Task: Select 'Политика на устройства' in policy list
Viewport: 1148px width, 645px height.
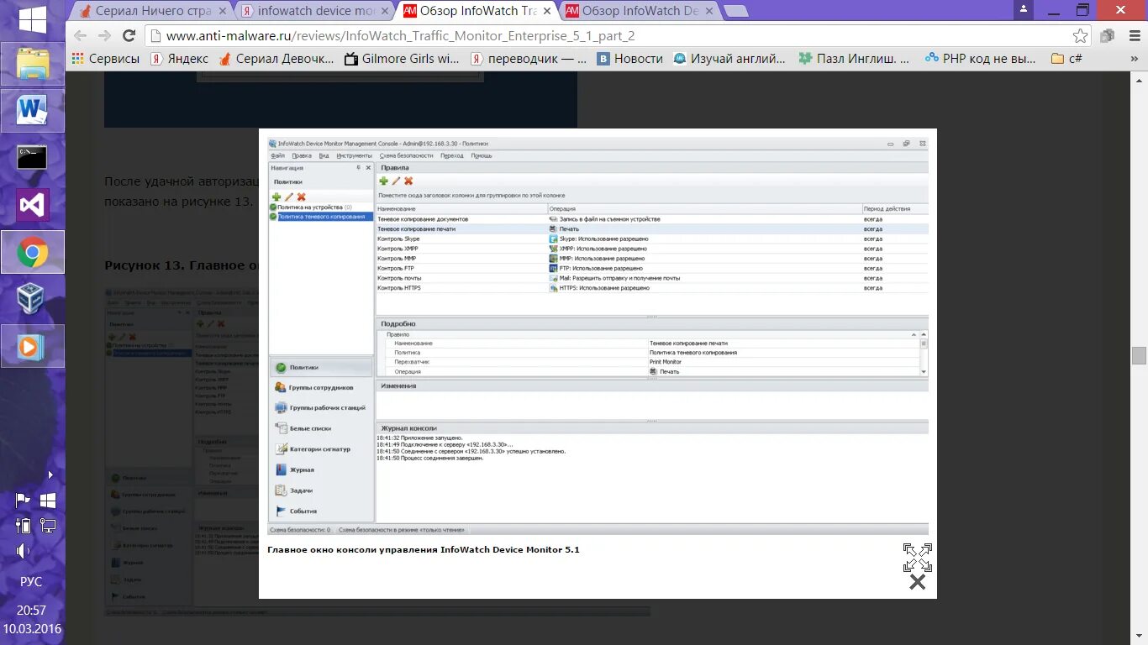Action: point(311,207)
